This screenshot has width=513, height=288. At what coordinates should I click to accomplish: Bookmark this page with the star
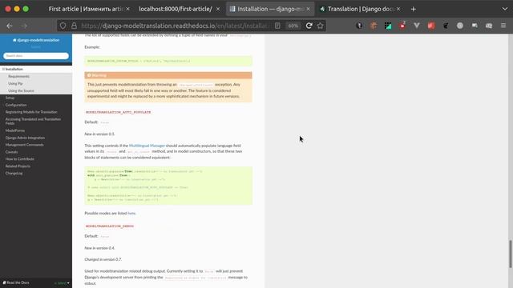(321, 26)
